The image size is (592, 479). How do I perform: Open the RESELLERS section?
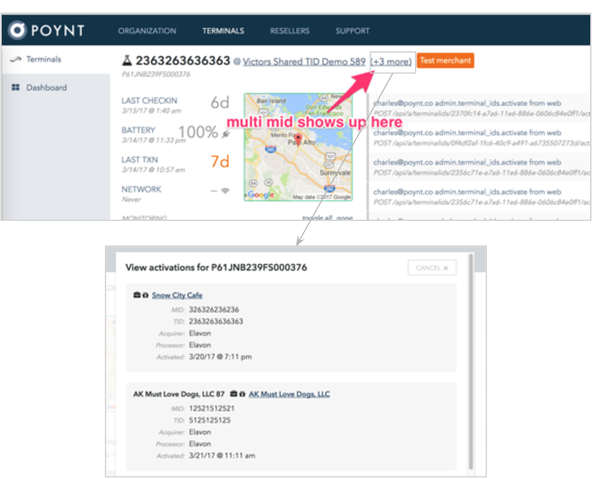pyautogui.click(x=289, y=31)
